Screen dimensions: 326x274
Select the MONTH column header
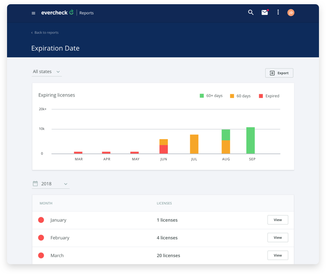point(45,203)
